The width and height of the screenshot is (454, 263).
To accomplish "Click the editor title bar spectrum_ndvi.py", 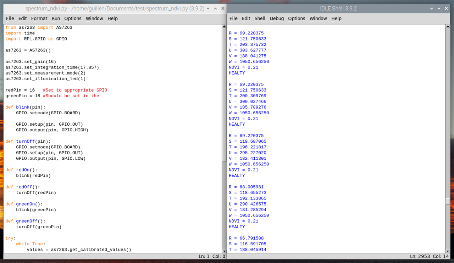I will pos(115,8).
